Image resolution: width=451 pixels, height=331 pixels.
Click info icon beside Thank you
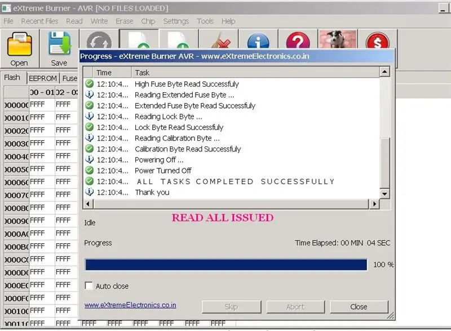click(90, 192)
